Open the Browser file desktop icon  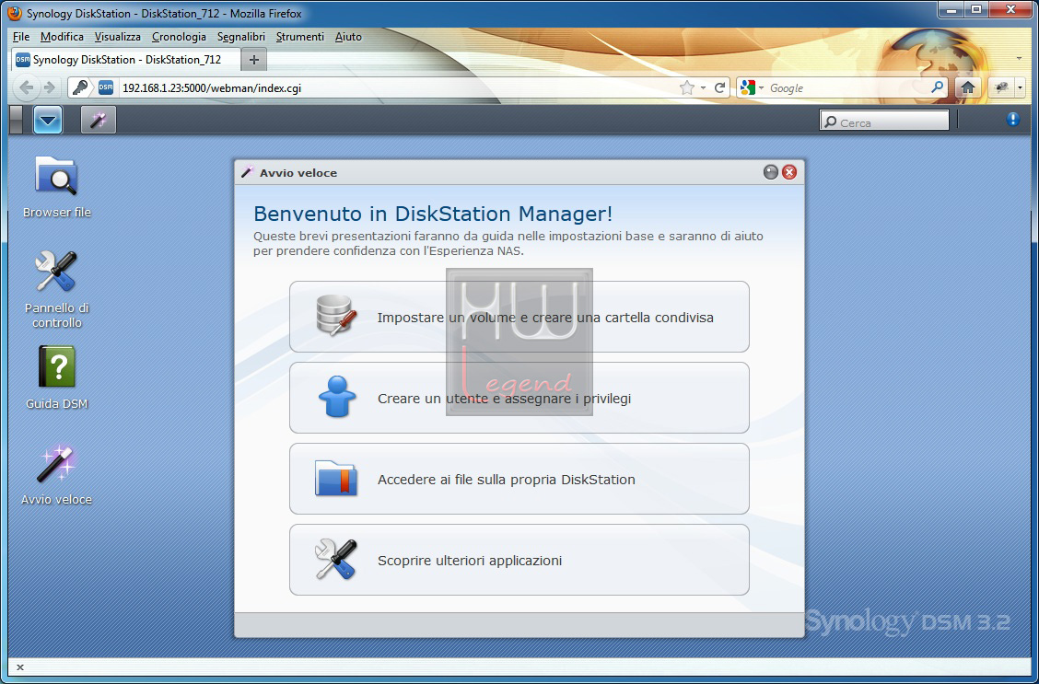[56, 188]
